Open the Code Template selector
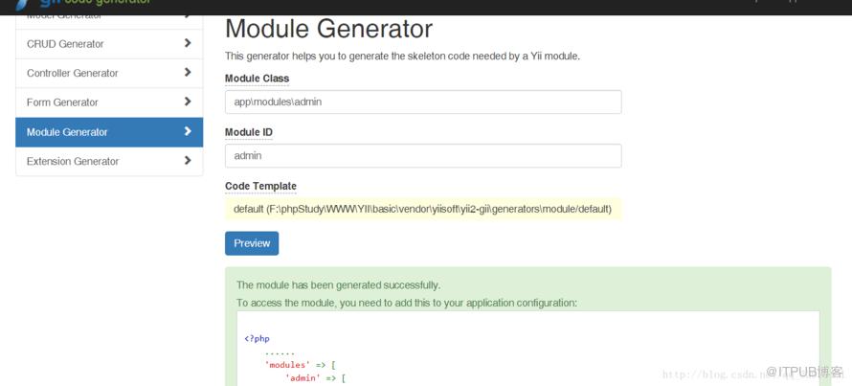 [x=423, y=210]
